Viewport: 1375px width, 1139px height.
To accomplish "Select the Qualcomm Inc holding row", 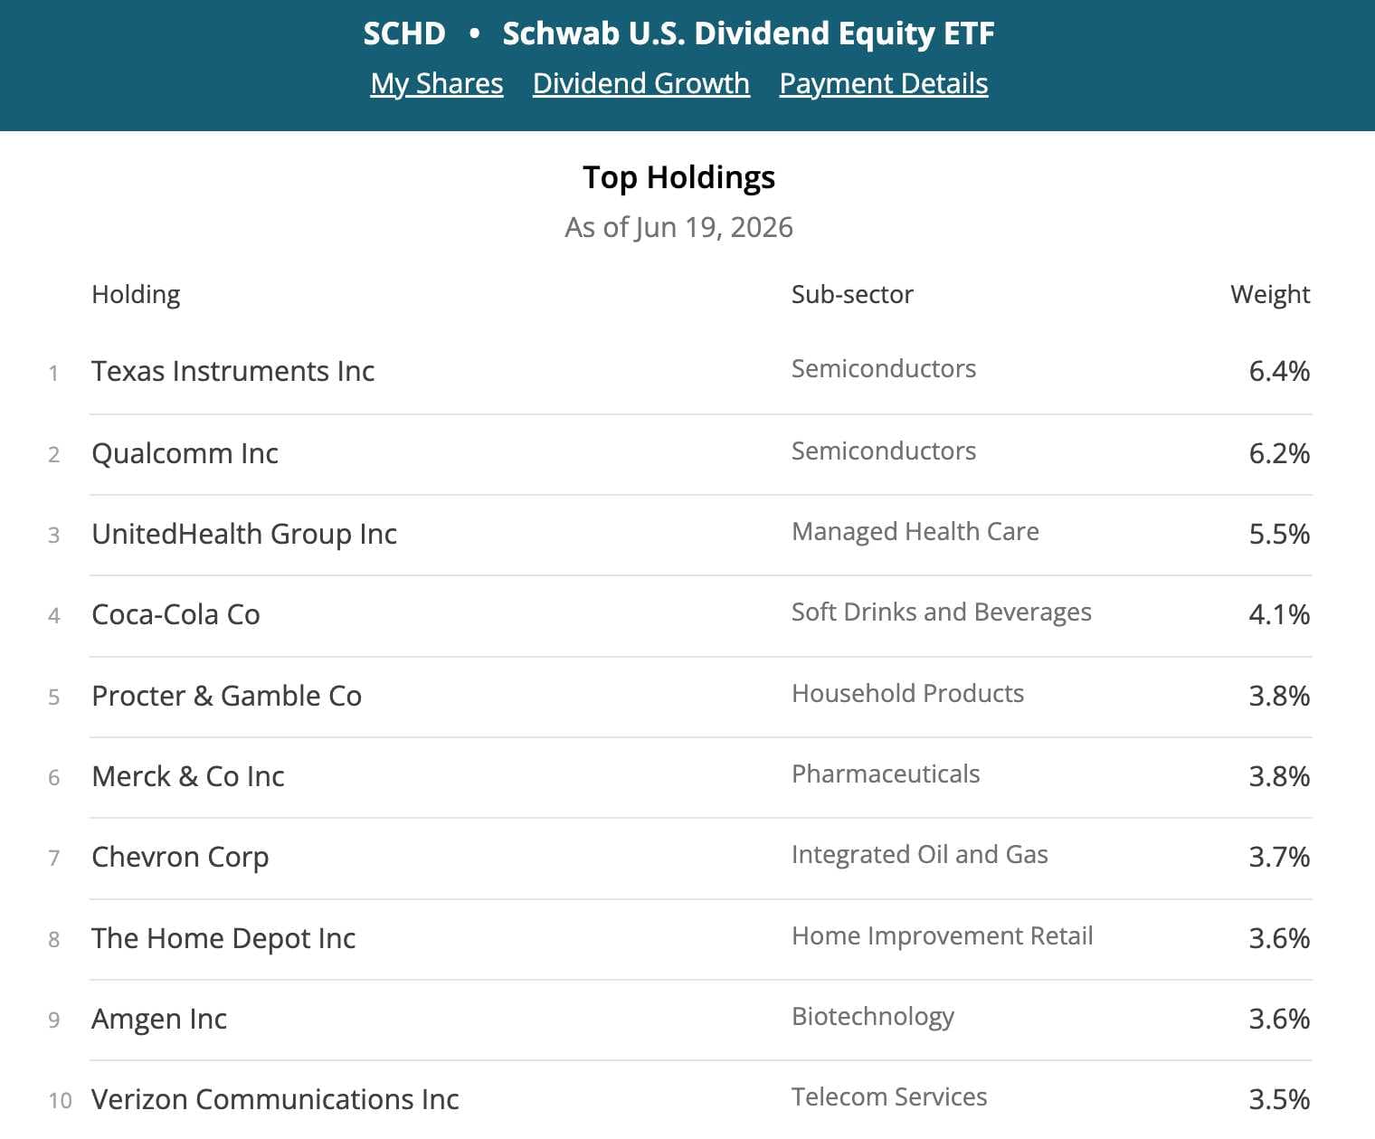I will click(x=701, y=453).
